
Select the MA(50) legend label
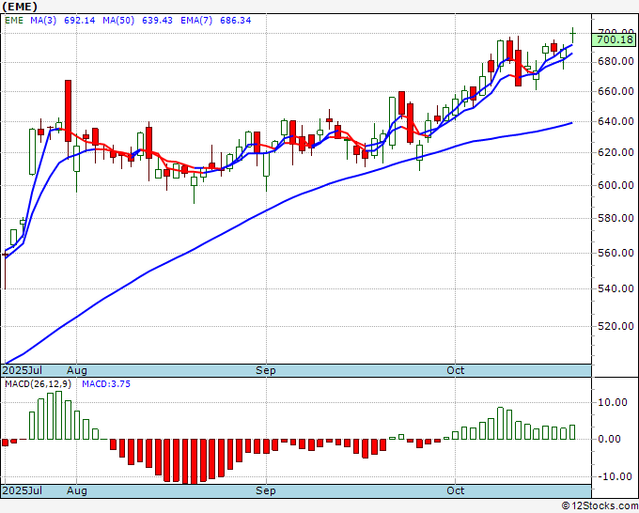pyautogui.click(x=118, y=21)
